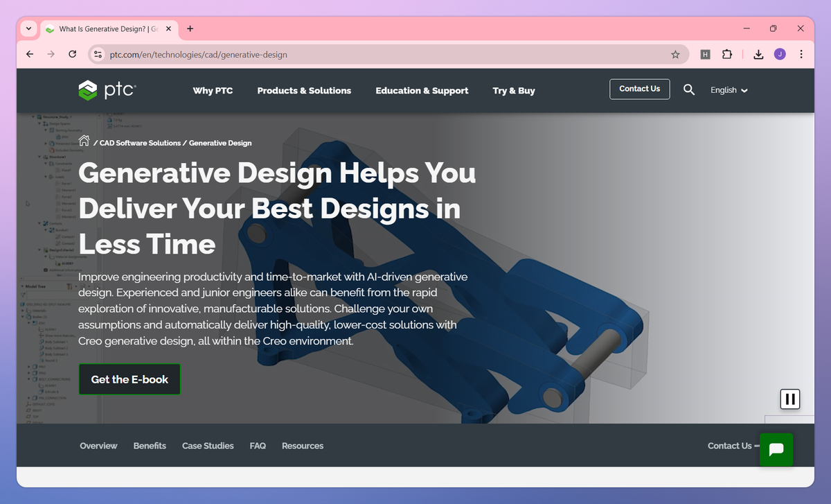Open the browser tab search chevron
The width and height of the screenshot is (831, 504).
[x=28, y=28]
